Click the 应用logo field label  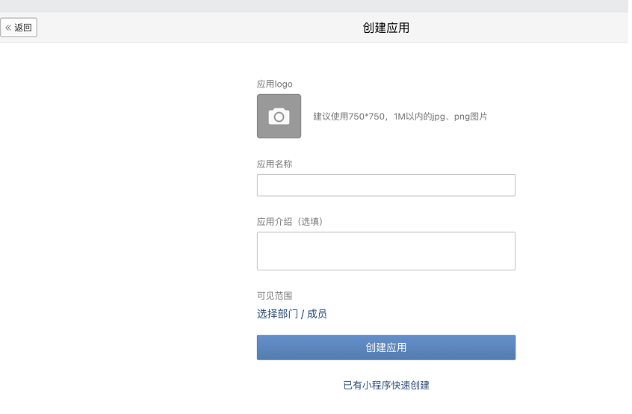(275, 84)
